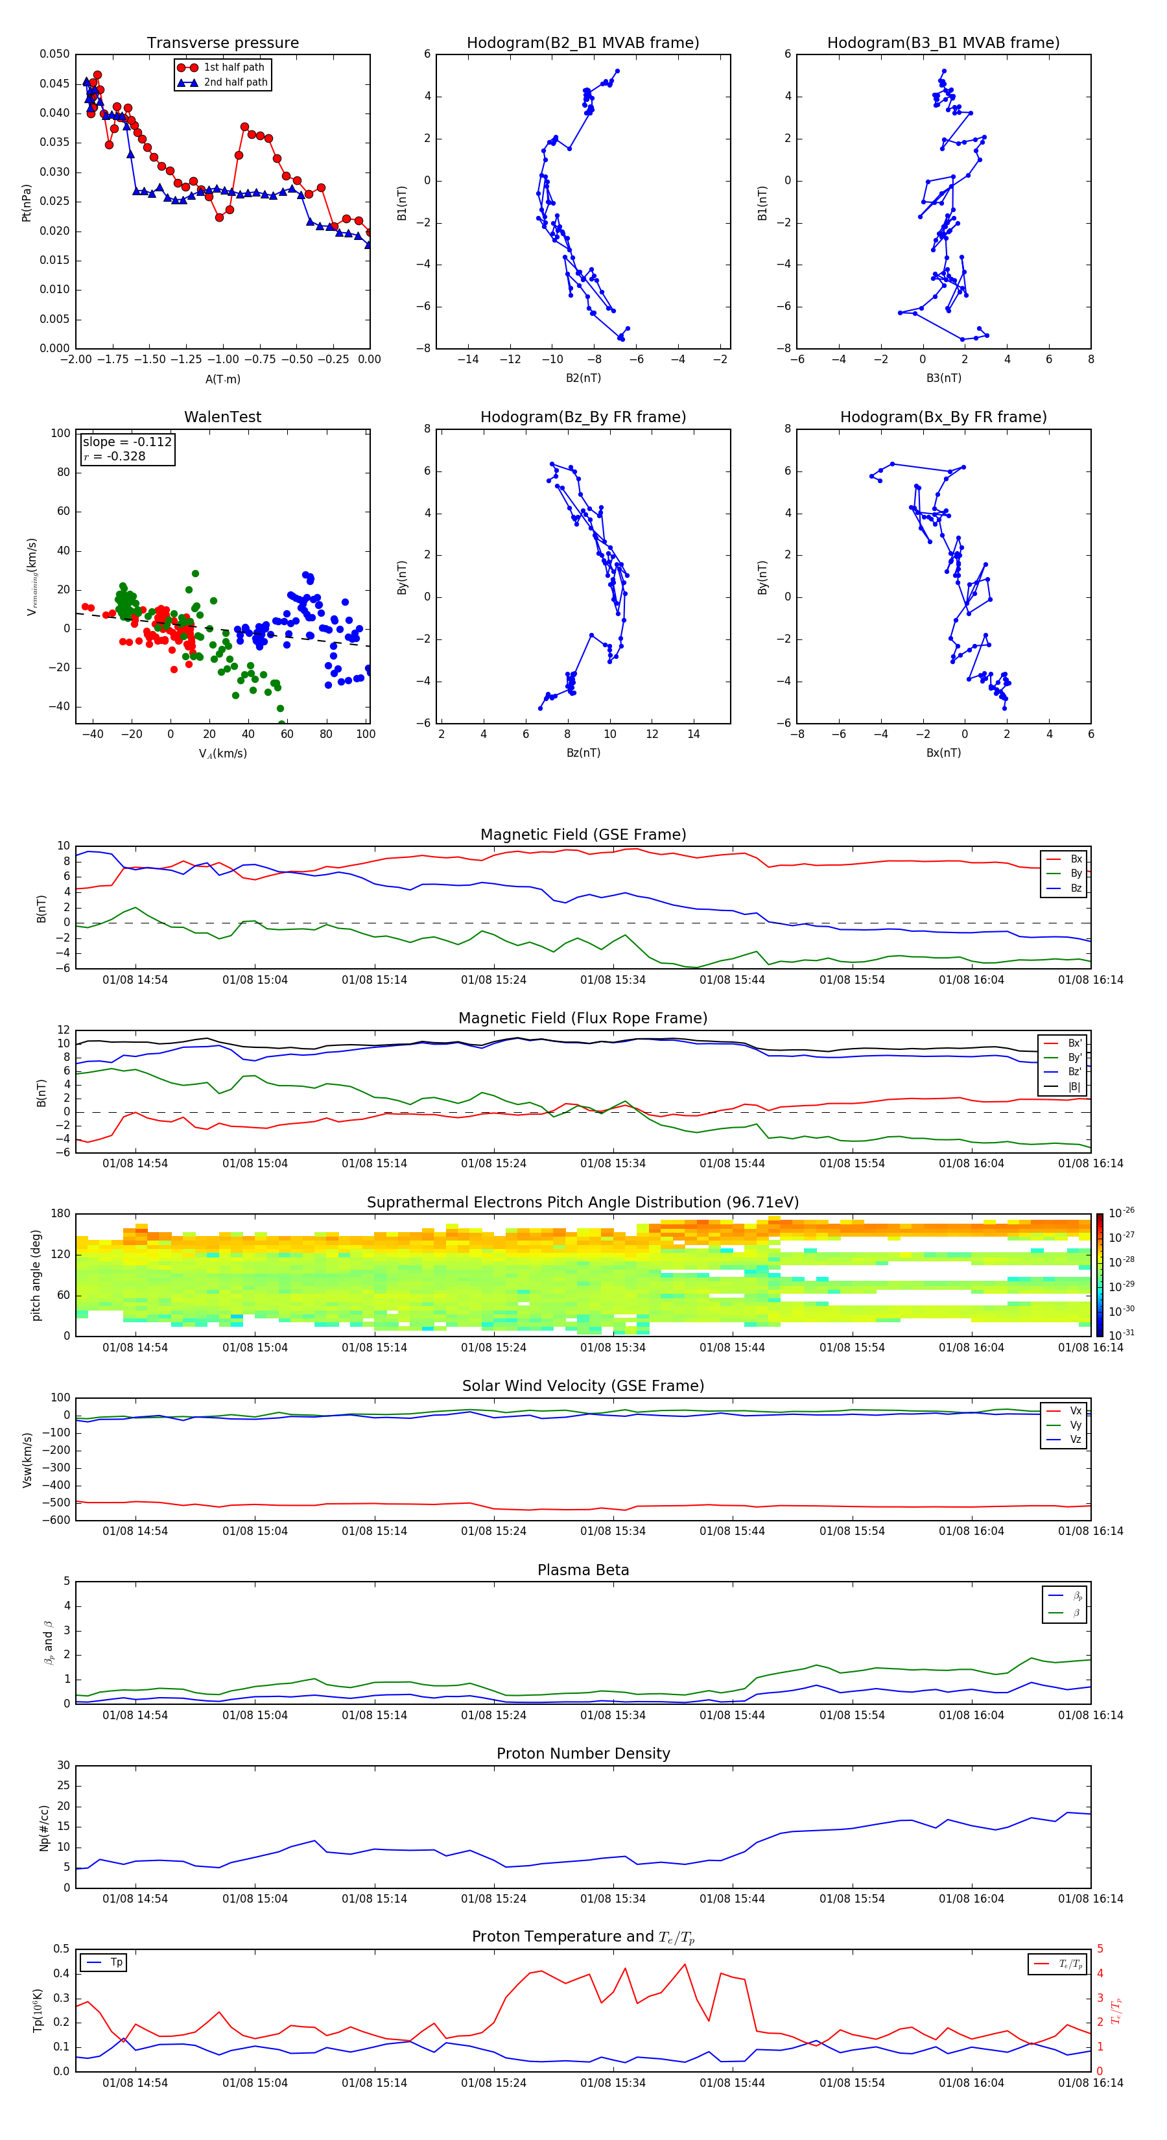The image size is (1167, 2140).
Task: Click Bx' in the Flux Rope Frame legend
Action: [x=1063, y=1043]
